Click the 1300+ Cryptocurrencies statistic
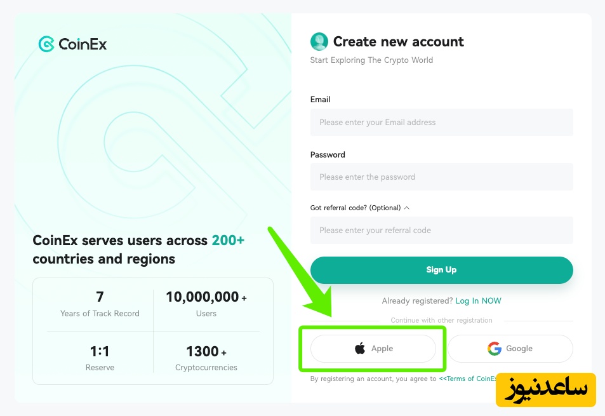605x416 pixels. tap(206, 358)
